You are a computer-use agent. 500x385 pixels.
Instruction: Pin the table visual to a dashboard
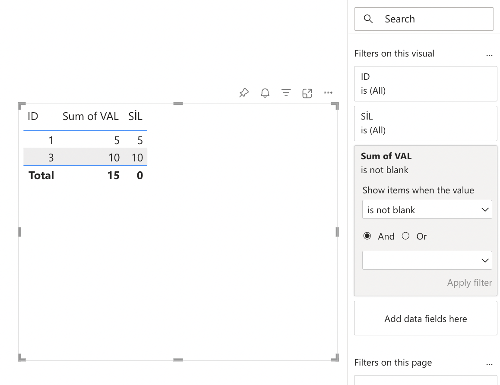[x=244, y=93]
